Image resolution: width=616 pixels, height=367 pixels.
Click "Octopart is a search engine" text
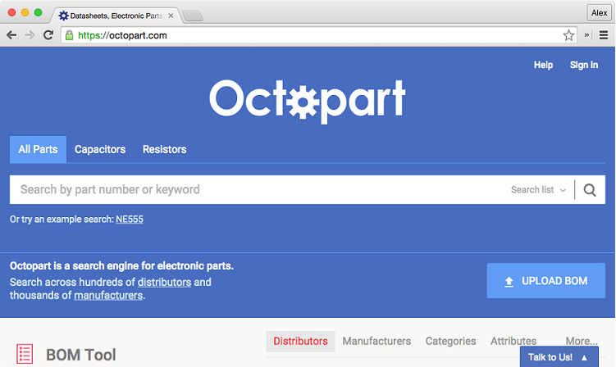[121, 266]
